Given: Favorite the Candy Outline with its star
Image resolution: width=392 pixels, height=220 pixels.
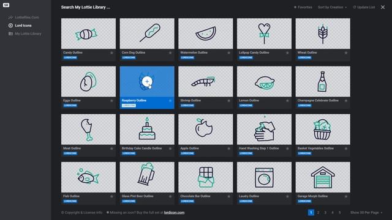Looking at the screenshot, I should point(111,53).
